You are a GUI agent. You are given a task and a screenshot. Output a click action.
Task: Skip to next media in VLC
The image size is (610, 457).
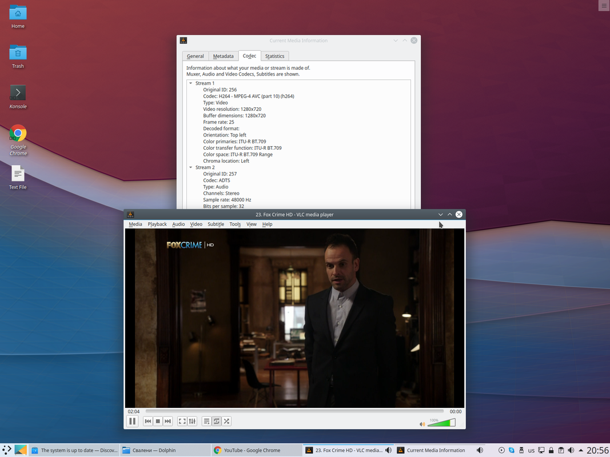tap(168, 421)
